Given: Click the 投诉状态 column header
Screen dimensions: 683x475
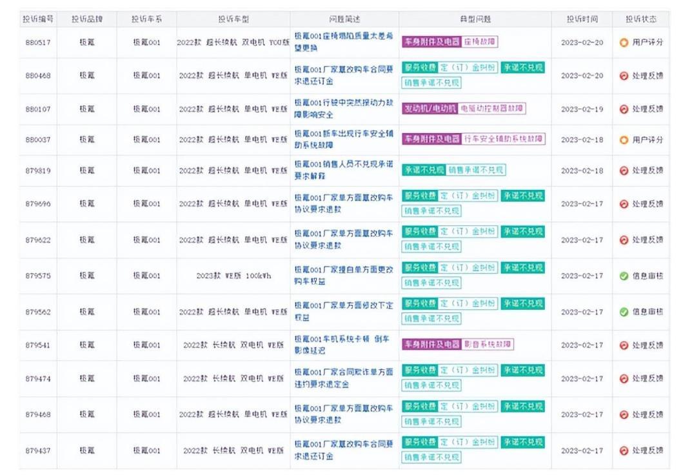Looking at the screenshot, I should (x=640, y=19).
